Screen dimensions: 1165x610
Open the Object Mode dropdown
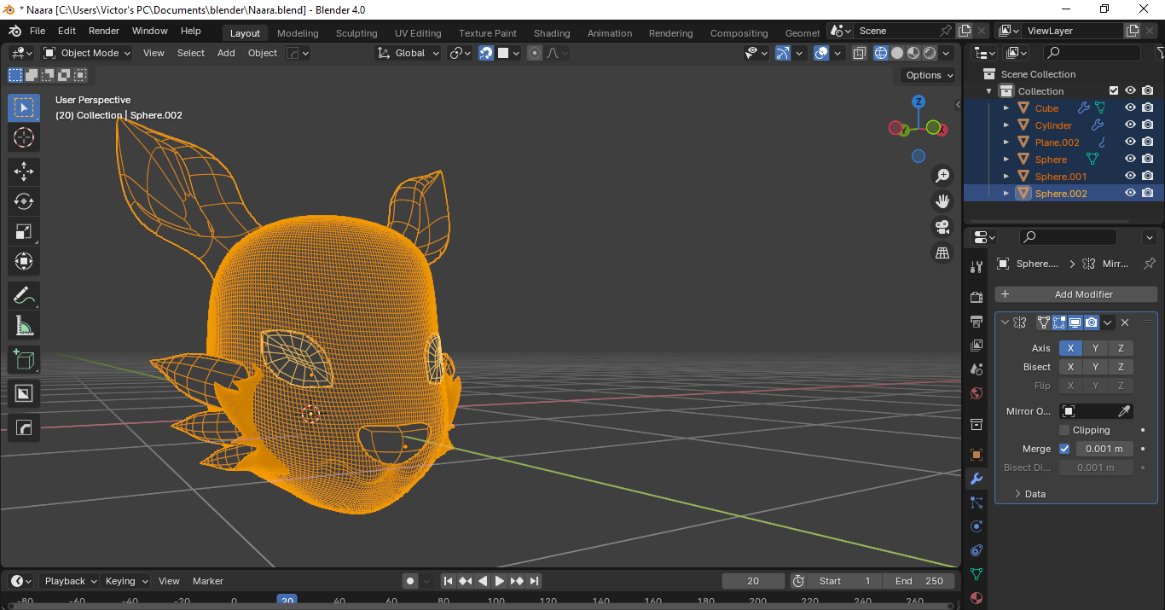pos(87,53)
